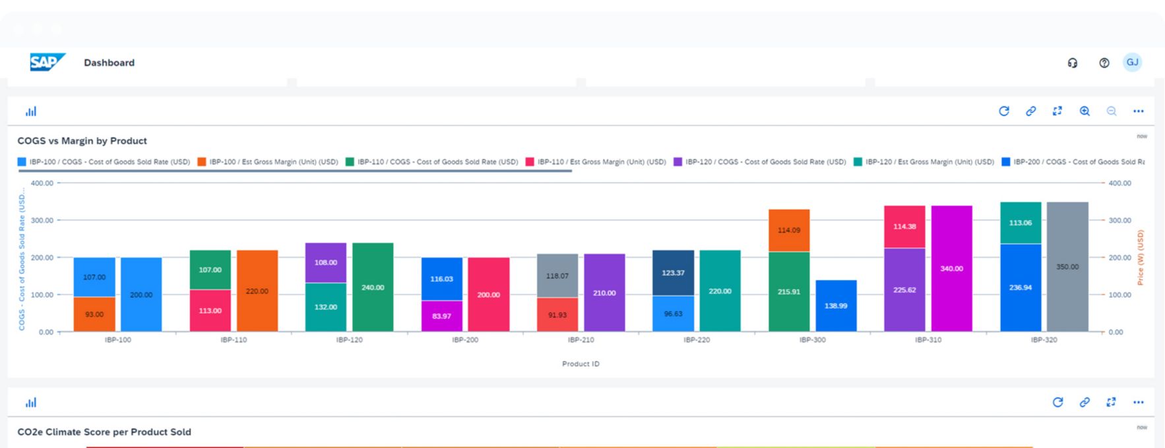Click the SAP logo
The width and height of the screenshot is (1165, 448).
point(47,63)
